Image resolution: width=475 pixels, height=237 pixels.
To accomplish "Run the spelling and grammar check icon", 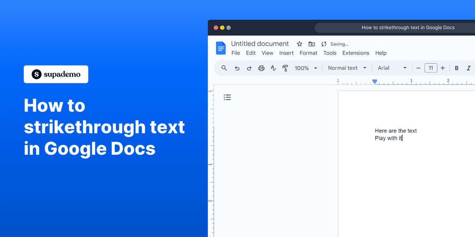I will point(273,68).
